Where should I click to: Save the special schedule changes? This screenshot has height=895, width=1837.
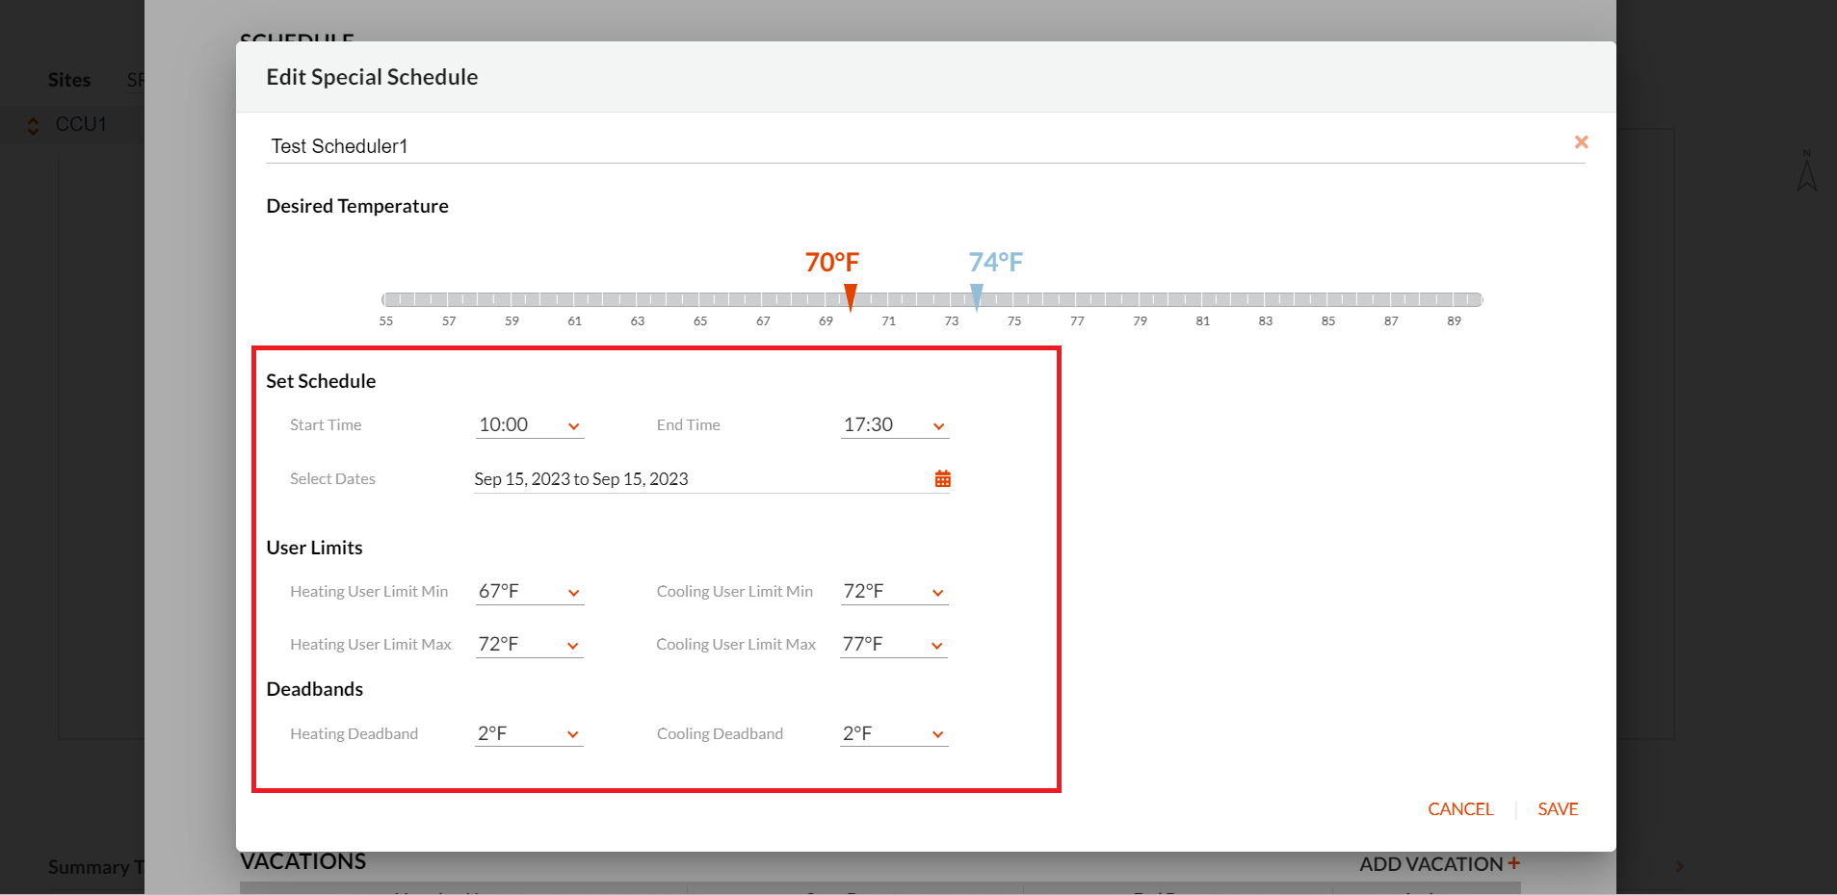[1557, 808]
